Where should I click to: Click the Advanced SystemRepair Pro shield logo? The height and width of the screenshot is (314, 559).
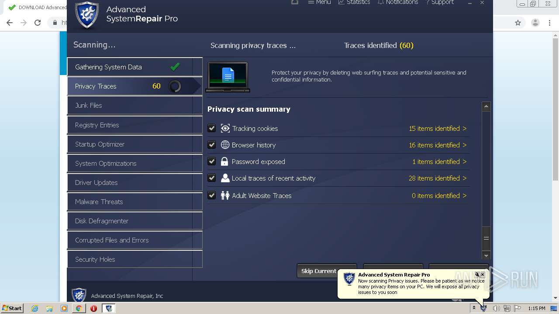pyautogui.click(x=87, y=15)
